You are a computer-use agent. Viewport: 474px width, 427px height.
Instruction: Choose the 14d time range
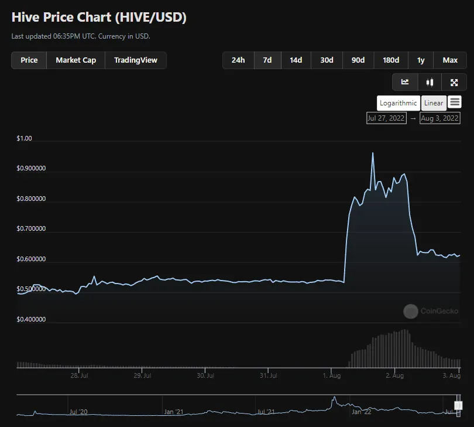[296, 60]
